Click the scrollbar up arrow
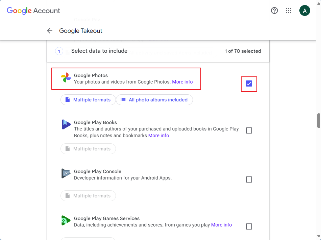 point(319,3)
